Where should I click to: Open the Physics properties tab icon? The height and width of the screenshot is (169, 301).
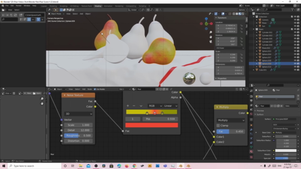[x=251, y=138]
